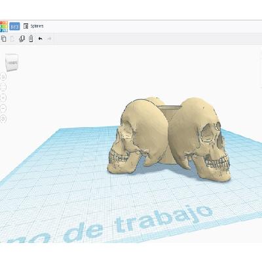This screenshot has height=262, width=262.
Task: Click the design name text field
Action: coord(37,26)
